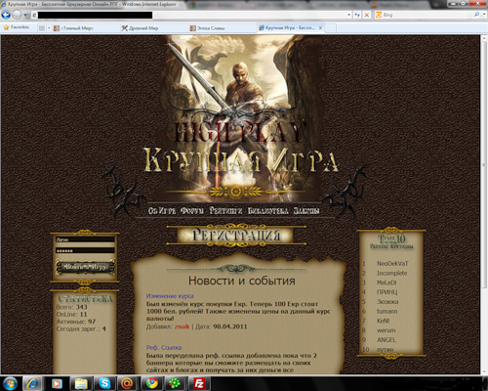Image resolution: width=488 pixels, height=391 pixels.
Task: Open the Windows Start orb
Action: (x=10, y=383)
